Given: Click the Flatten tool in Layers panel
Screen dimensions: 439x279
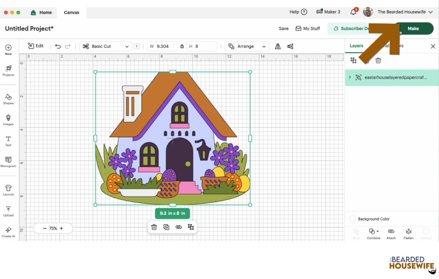Looking at the screenshot, I should 409,234.
